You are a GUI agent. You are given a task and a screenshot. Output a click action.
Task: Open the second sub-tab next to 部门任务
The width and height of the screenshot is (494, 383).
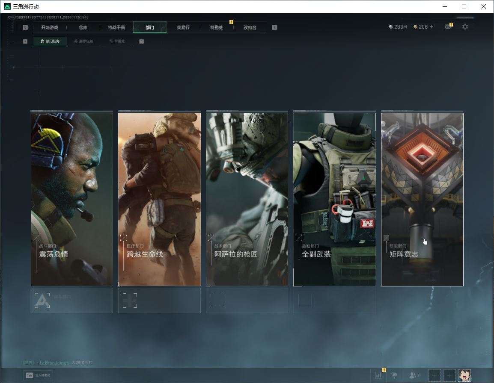tap(83, 41)
